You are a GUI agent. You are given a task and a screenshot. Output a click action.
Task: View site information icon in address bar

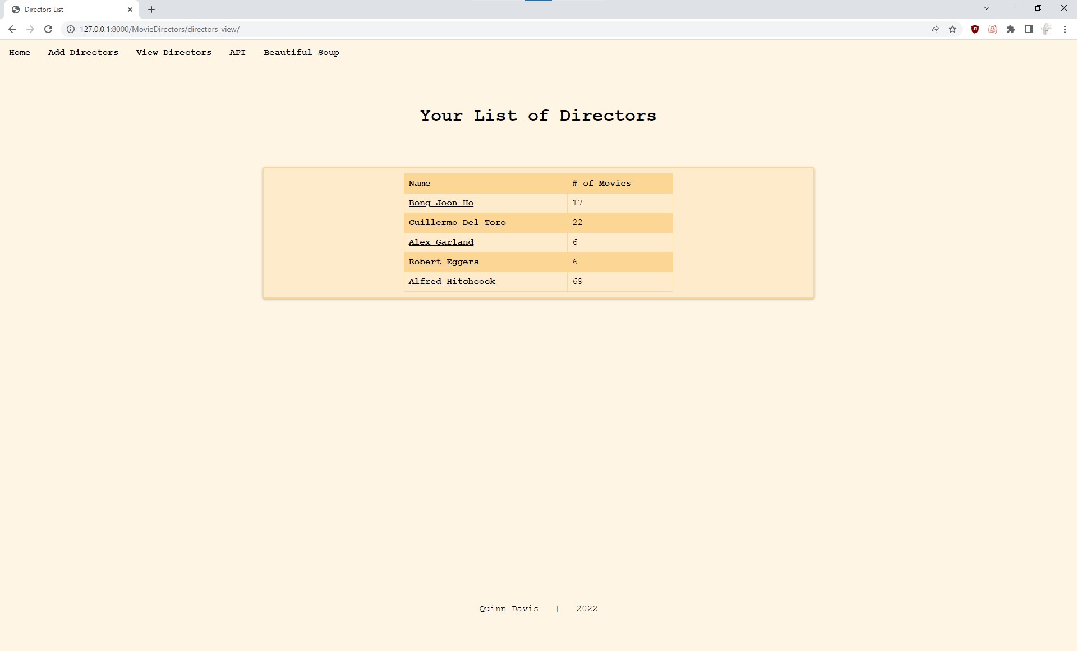pyautogui.click(x=71, y=29)
